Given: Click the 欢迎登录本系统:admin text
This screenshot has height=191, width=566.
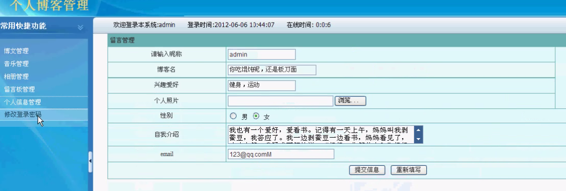Looking at the screenshot, I should [x=144, y=25].
